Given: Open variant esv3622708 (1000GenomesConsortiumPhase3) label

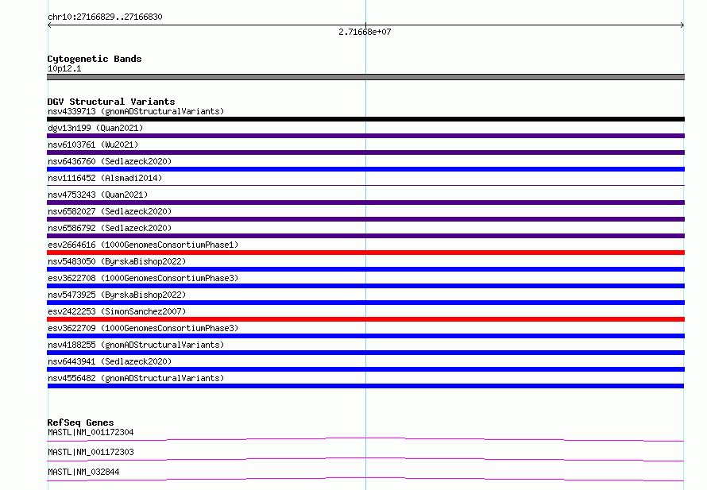Looking at the screenshot, I should pos(143,278).
